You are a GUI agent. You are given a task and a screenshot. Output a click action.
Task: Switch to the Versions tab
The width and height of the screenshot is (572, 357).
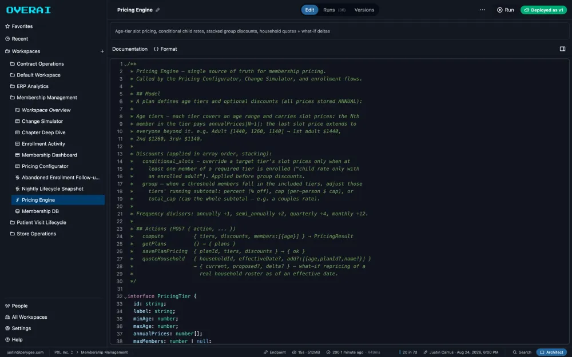[364, 10]
